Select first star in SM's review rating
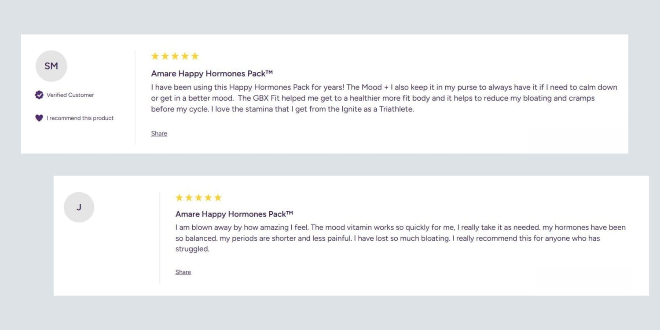This screenshot has width=660, height=330. (x=155, y=56)
